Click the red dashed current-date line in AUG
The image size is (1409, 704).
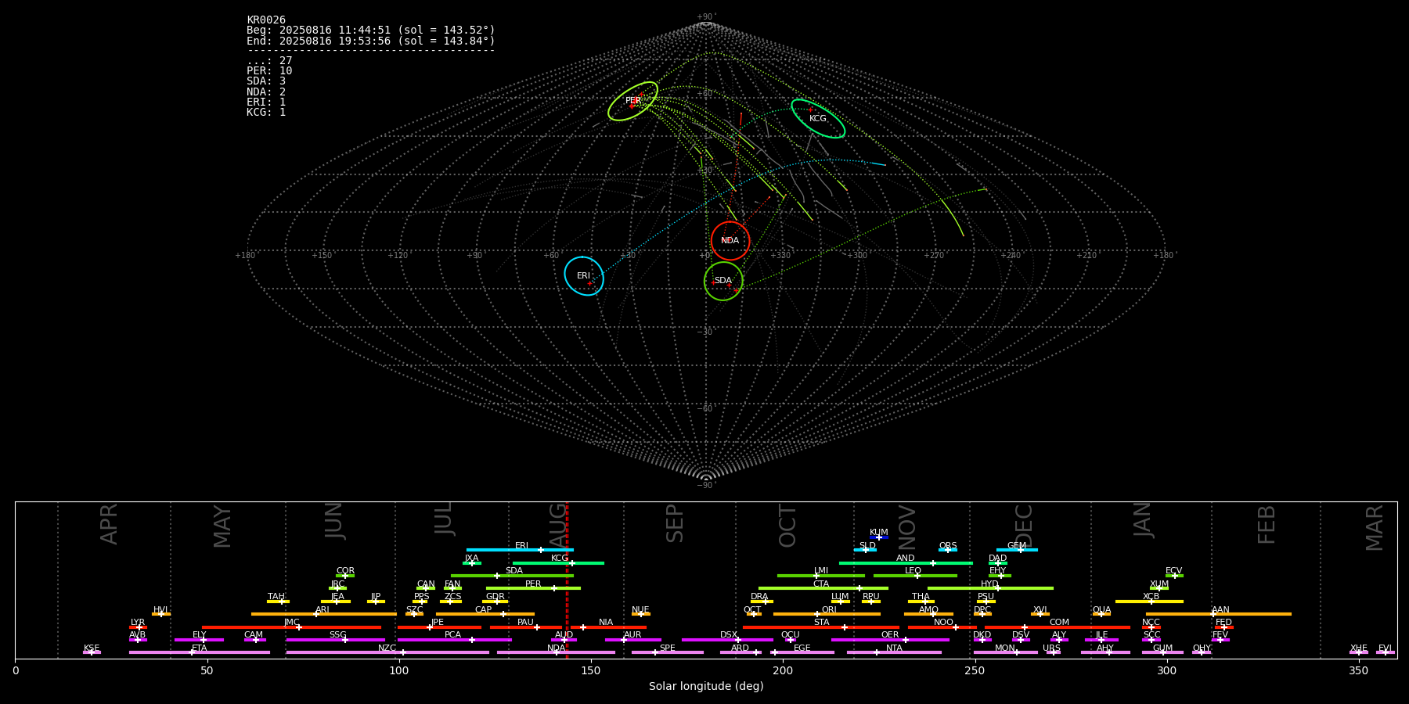pos(567,580)
